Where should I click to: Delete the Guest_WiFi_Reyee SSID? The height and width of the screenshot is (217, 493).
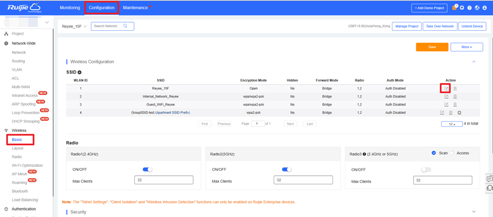(455, 105)
